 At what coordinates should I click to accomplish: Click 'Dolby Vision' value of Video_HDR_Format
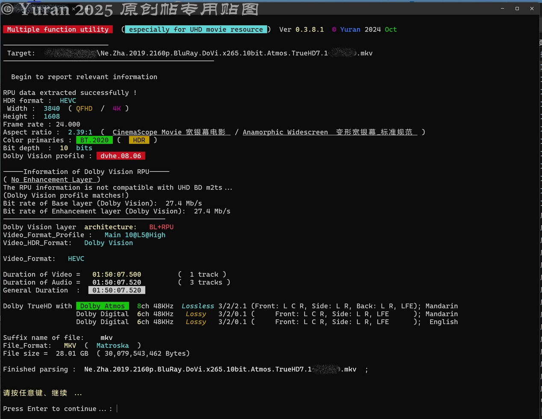[109, 243]
